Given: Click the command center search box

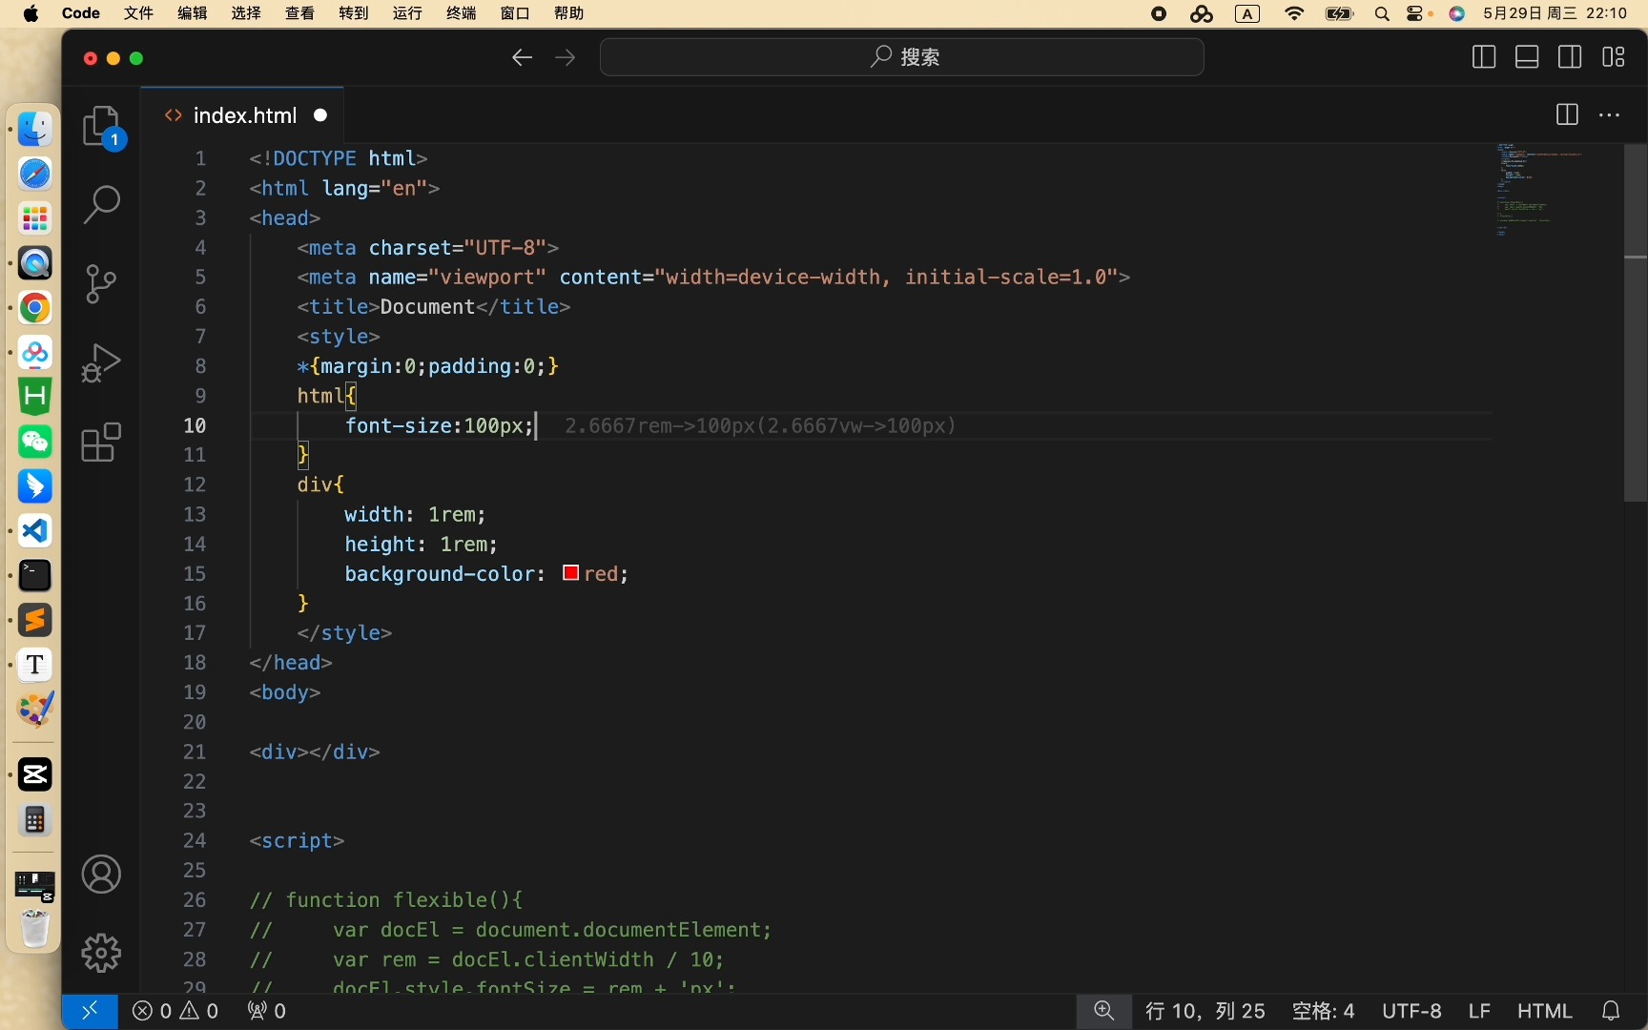Looking at the screenshot, I should click(902, 57).
